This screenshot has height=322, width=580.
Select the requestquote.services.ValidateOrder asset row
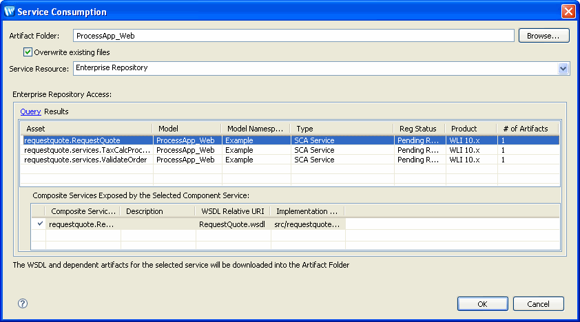pyautogui.click(x=289, y=160)
